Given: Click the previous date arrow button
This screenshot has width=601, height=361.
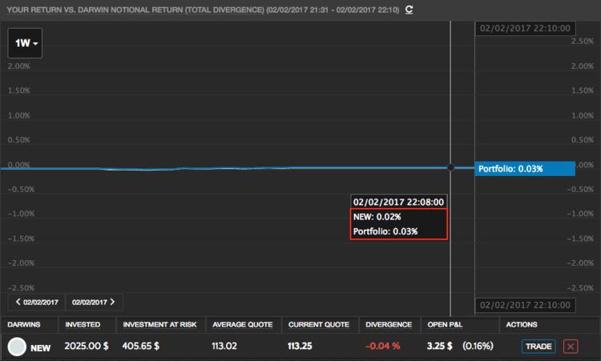Looking at the screenshot, I should [x=36, y=303].
